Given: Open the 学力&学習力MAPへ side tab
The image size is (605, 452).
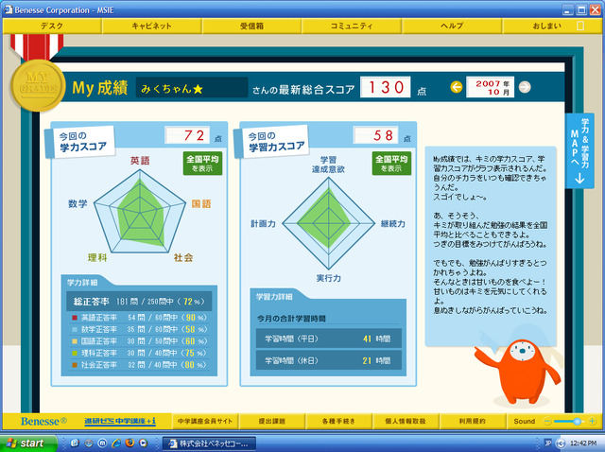Looking at the screenshot, I should pyautogui.click(x=579, y=150).
